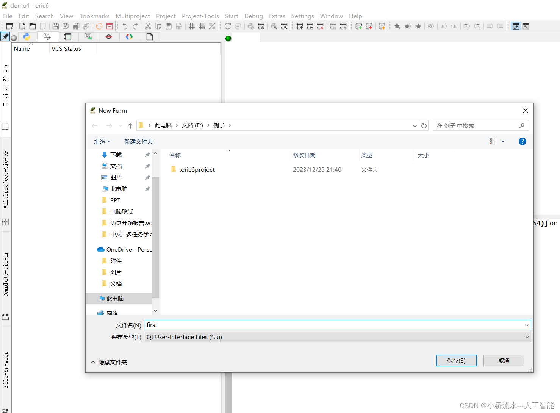
Task: Click the 保存(S) button
Action: [456, 360]
